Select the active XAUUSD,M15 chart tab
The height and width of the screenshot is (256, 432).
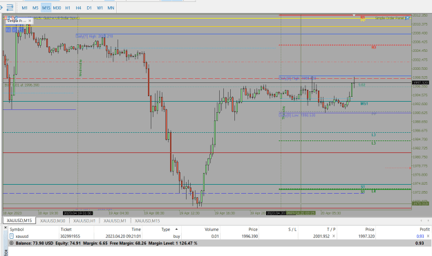pyautogui.click(x=19, y=221)
